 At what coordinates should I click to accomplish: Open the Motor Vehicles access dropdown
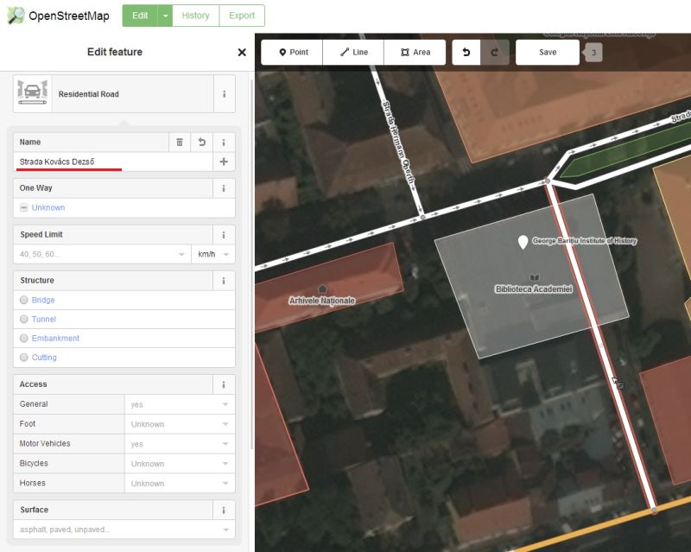pyautogui.click(x=225, y=444)
